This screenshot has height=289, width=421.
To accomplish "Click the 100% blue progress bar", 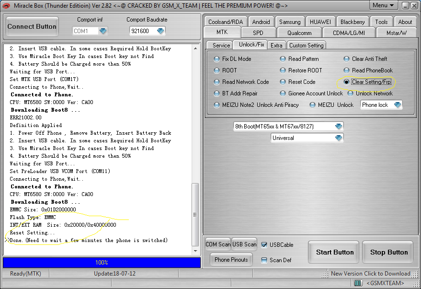I will pos(102,263).
